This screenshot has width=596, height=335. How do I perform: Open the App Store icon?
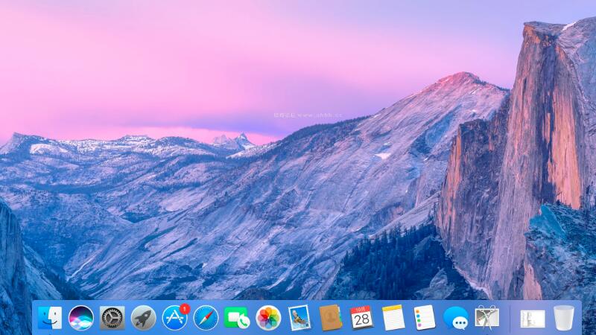click(174, 319)
